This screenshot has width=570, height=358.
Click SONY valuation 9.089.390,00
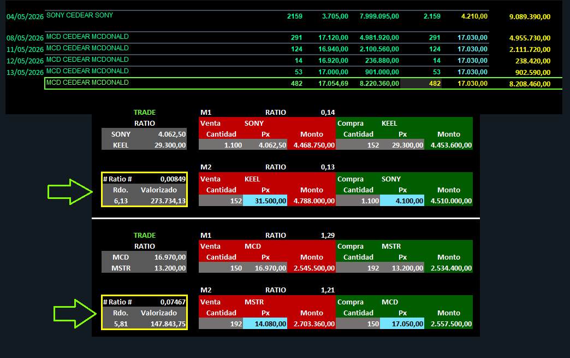point(530,17)
